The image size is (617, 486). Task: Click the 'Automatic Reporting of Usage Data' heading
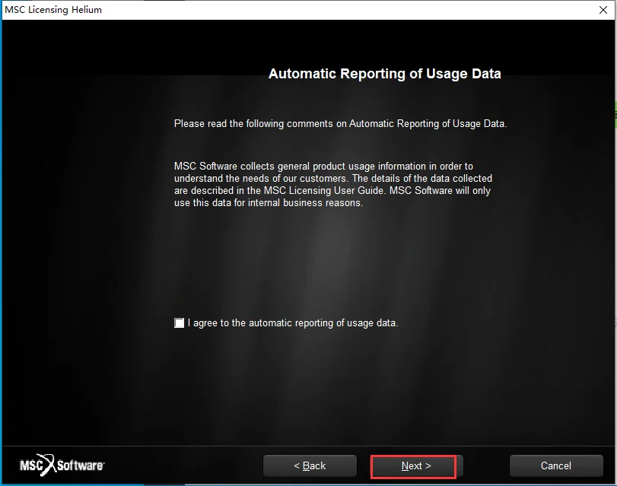[384, 74]
